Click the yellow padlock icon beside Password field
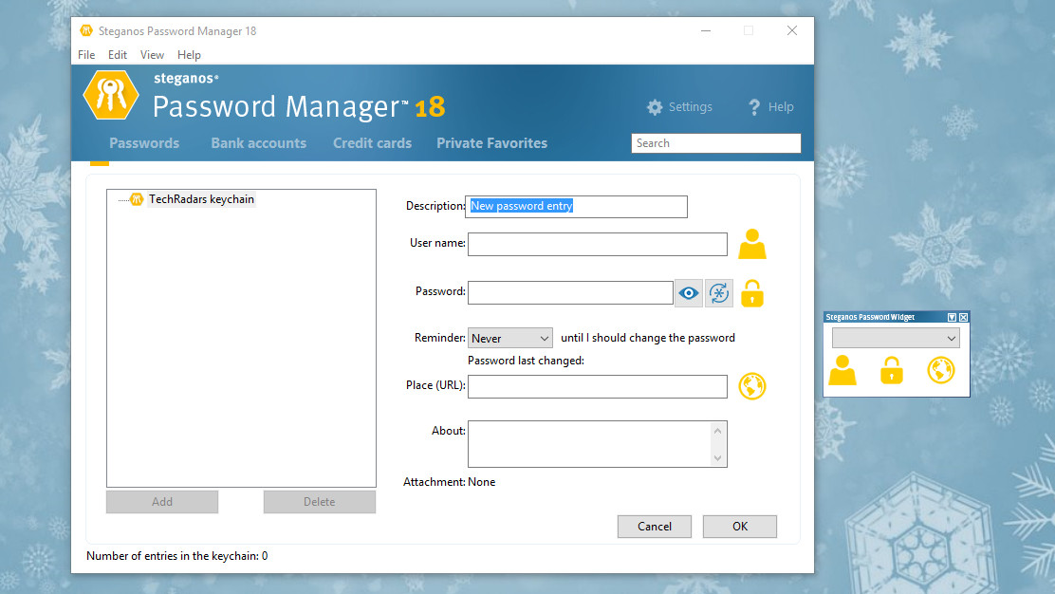The height and width of the screenshot is (594, 1055). [752, 293]
